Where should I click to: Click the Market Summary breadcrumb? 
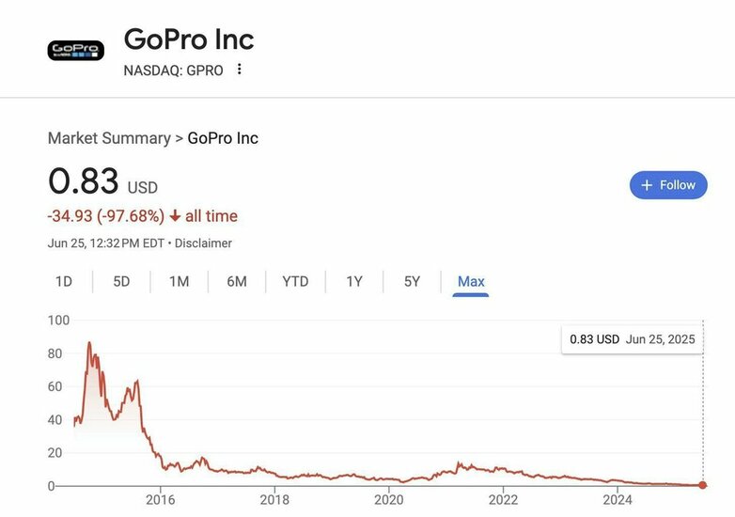point(109,138)
